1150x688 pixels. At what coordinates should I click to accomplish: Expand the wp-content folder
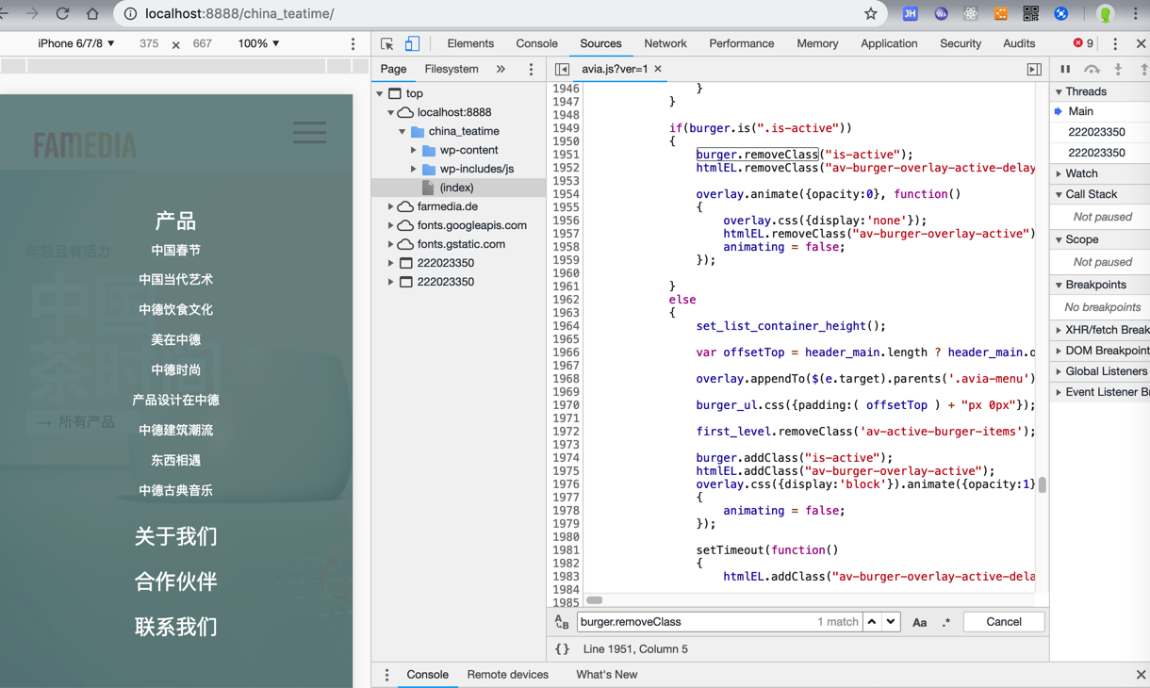click(414, 150)
